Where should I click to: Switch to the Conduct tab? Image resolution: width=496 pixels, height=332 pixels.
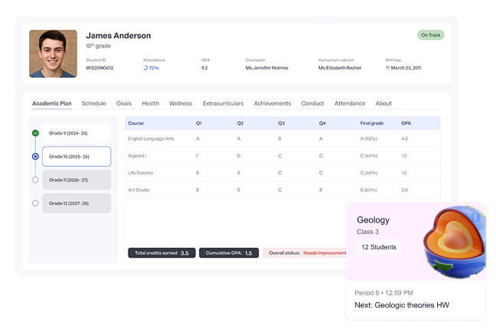[312, 103]
